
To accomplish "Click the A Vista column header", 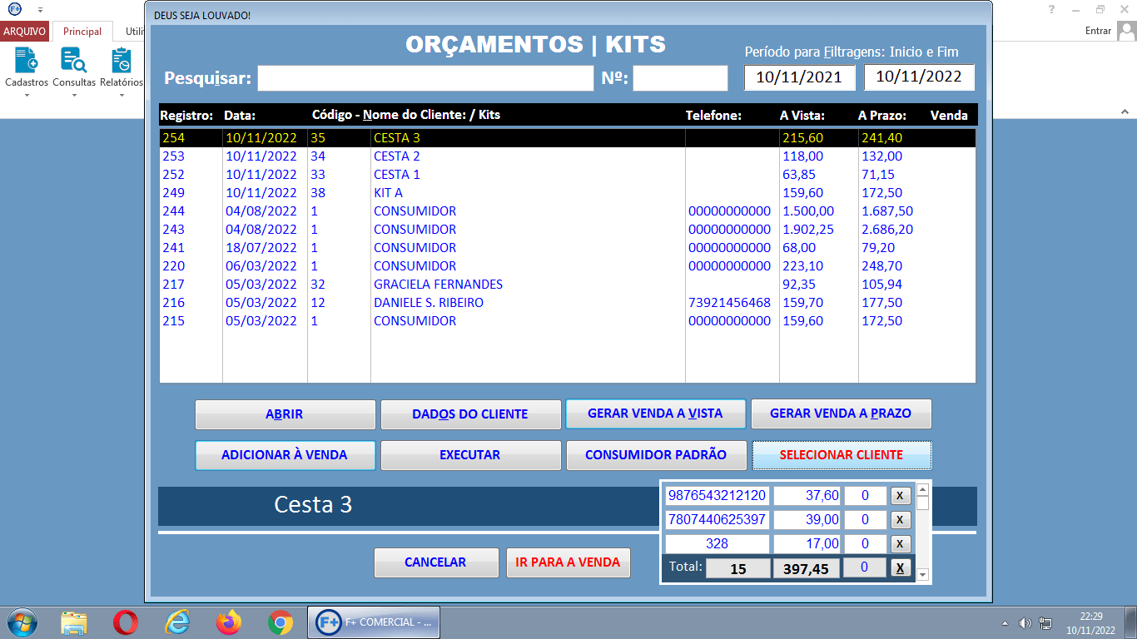I will click(x=802, y=116).
